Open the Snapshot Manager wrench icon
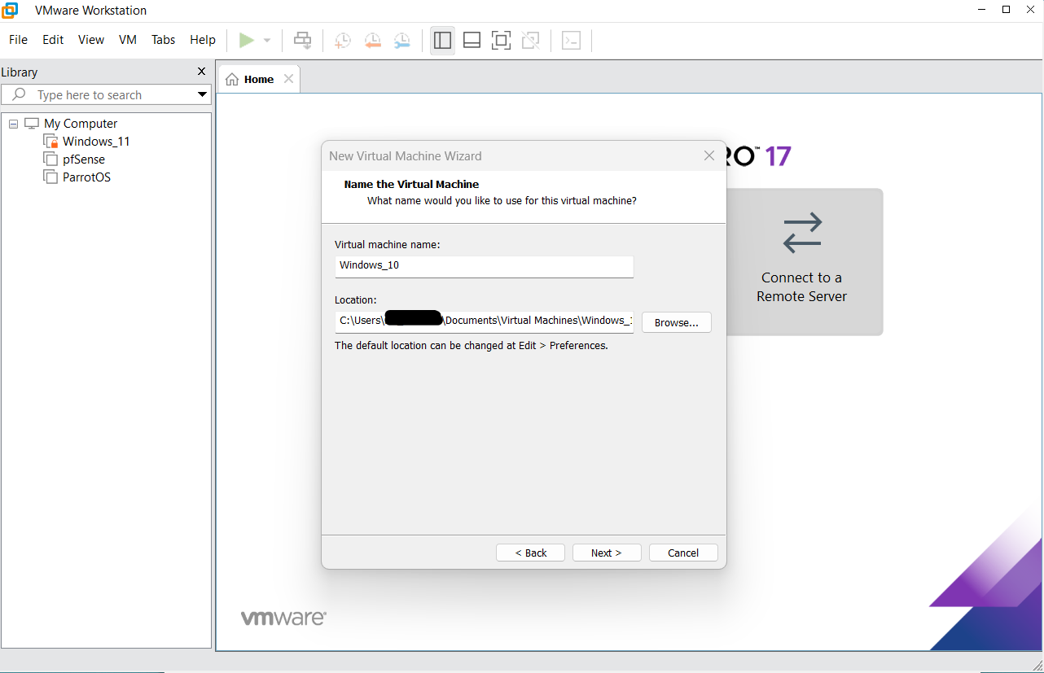 (402, 40)
